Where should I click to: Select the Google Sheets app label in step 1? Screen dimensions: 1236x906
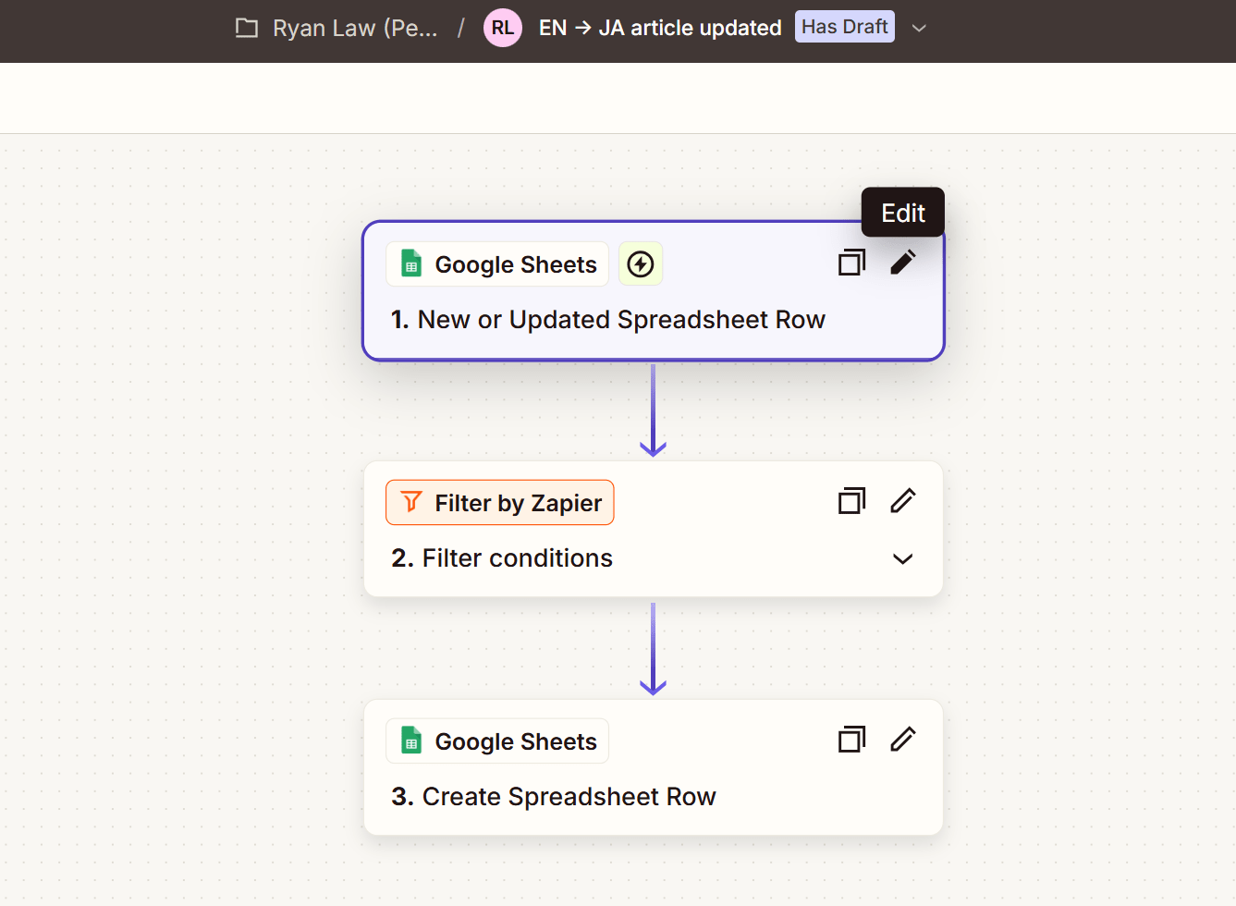point(516,264)
